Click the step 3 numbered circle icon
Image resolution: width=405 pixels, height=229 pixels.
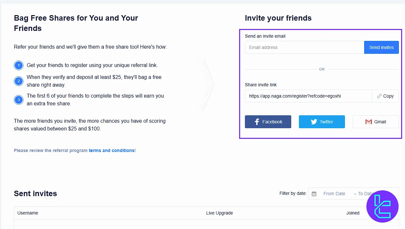19,100
